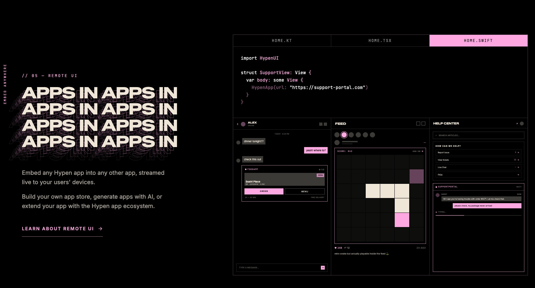Click the "HIGH 128" high score label

[417, 151]
